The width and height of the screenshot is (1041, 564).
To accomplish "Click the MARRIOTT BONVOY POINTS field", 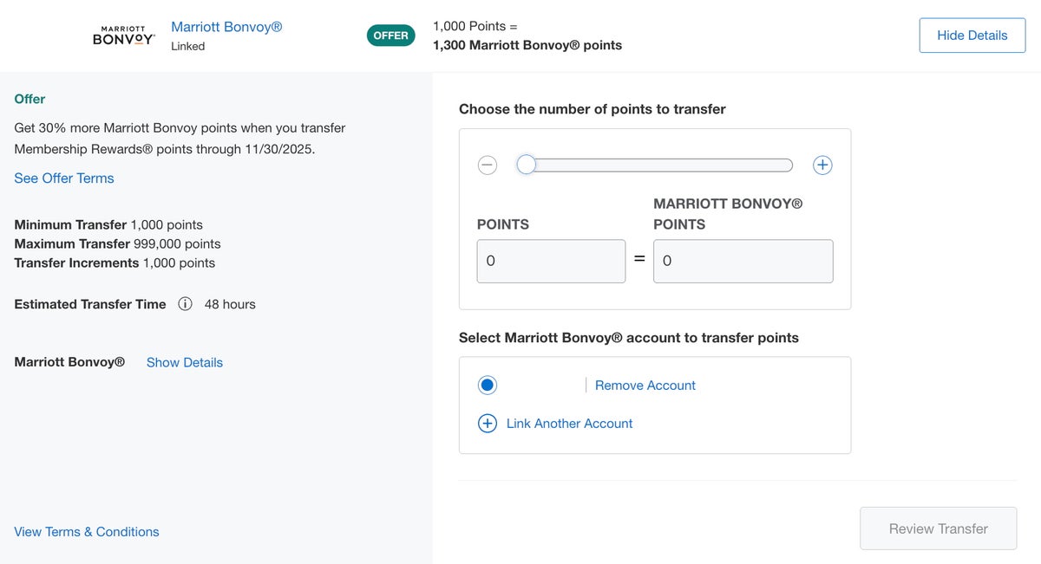I will [743, 260].
